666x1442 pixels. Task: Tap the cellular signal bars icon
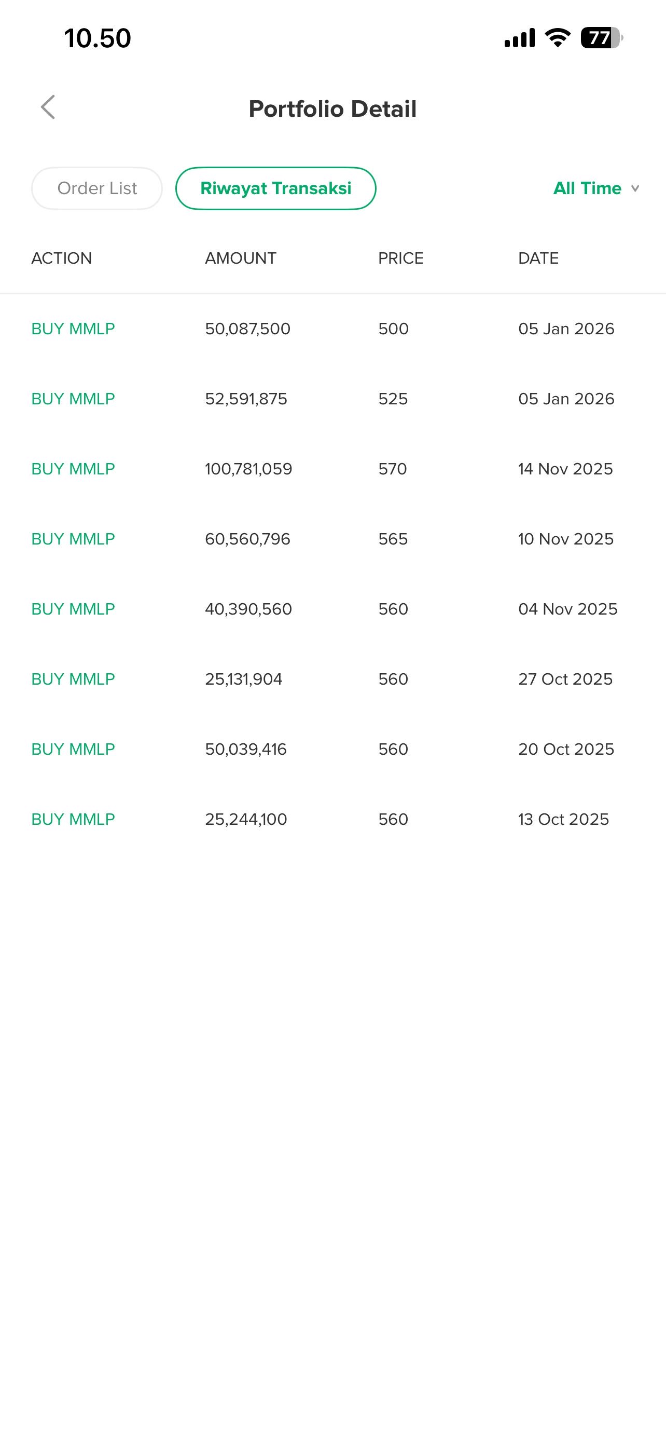click(x=520, y=38)
